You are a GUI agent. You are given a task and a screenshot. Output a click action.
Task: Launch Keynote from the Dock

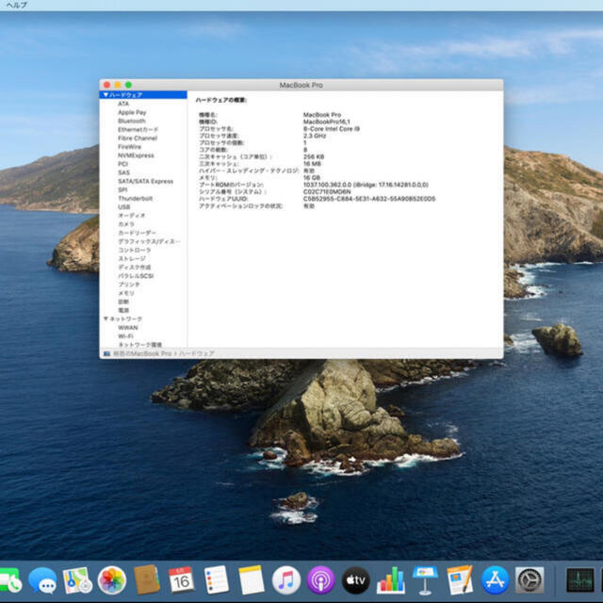coord(425,580)
